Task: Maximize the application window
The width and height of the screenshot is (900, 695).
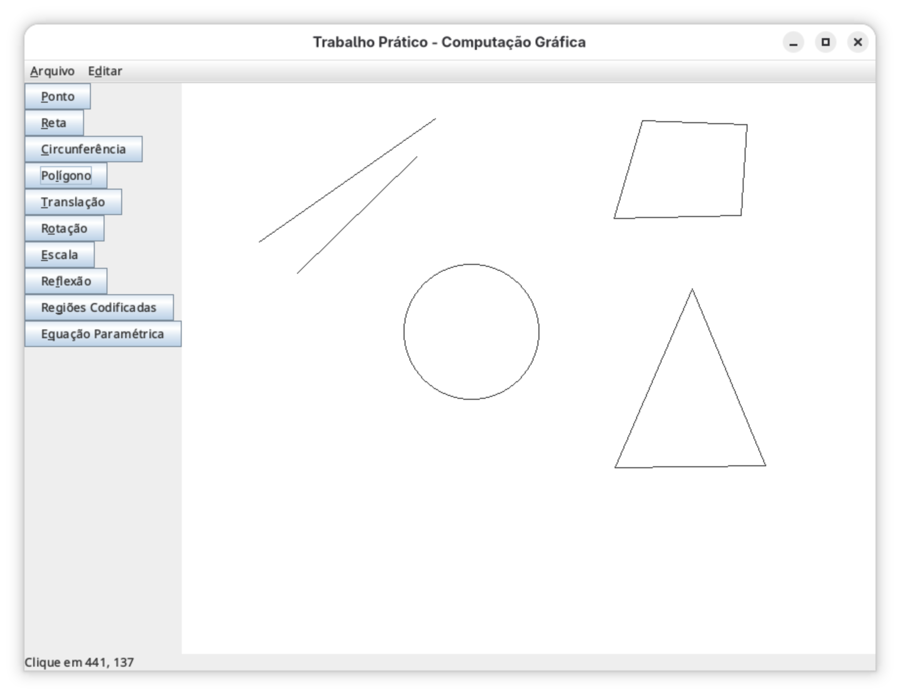Action: [x=826, y=43]
